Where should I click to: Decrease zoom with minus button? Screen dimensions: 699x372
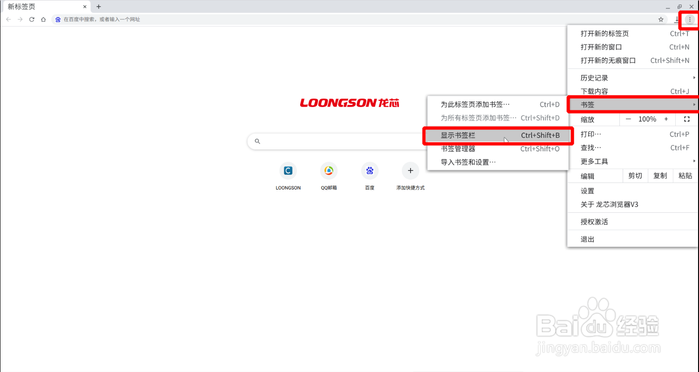[628, 119]
